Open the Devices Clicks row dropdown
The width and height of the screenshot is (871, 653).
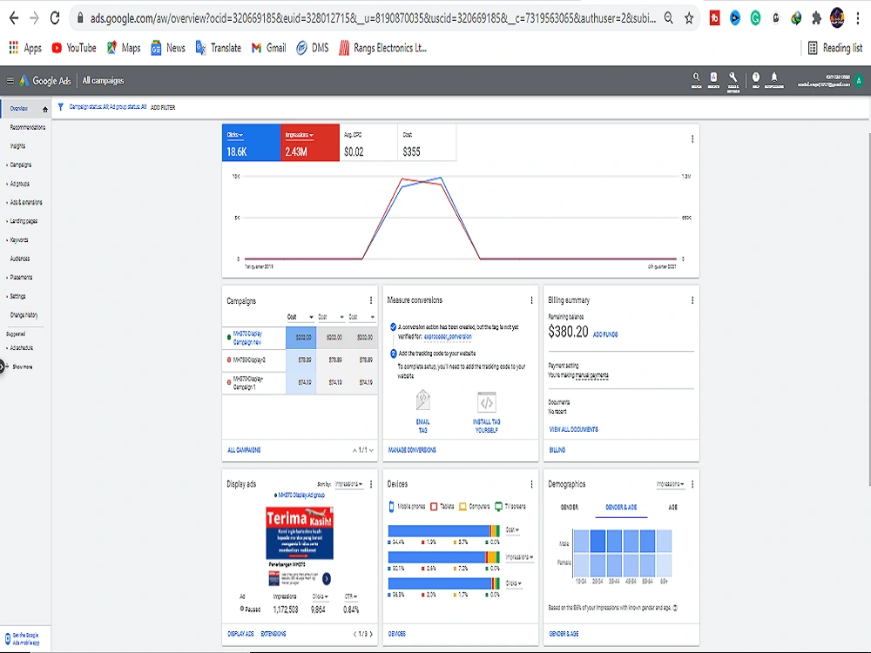(x=514, y=583)
